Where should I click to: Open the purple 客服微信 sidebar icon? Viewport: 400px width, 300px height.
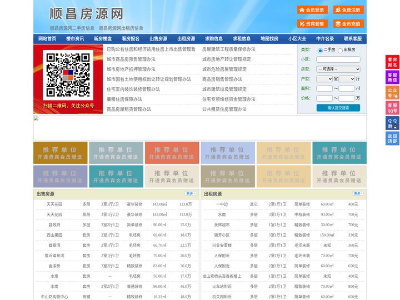[392, 77]
